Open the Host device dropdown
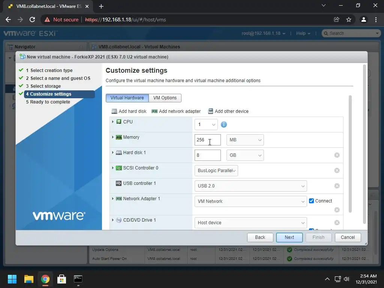Viewport: 384px width, 288px height. (x=250, y=223)
